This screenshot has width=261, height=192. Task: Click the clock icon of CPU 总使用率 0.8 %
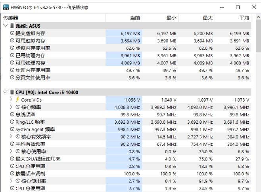click(x=12, y=166)
